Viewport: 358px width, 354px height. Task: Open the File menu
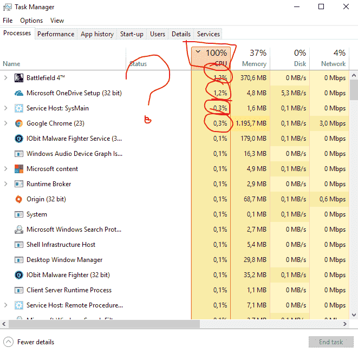(x=8, y=21)
